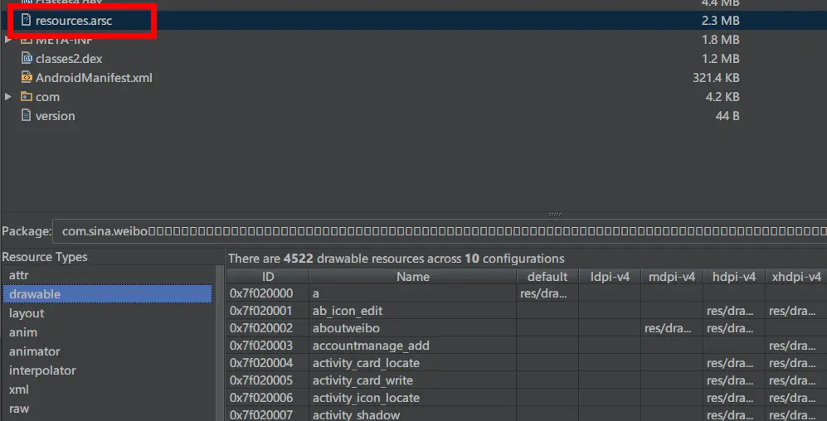Expand the META-INF folder arrow
The height and width of the screenshot is (421, 827).
[x=7, y=40]
